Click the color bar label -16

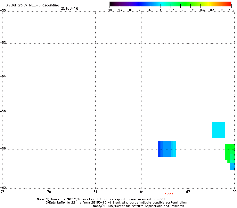click(109, 10)
